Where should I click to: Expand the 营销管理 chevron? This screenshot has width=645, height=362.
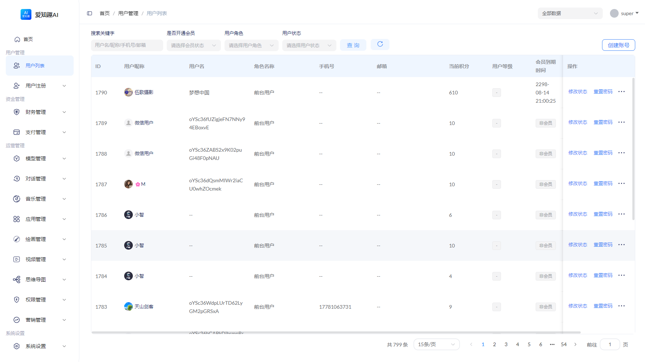click(64, 320)
